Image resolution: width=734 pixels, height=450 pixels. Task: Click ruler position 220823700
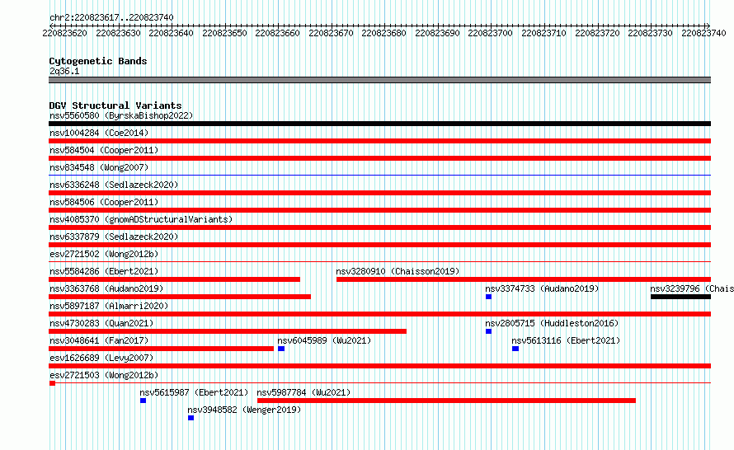(490, 33)
